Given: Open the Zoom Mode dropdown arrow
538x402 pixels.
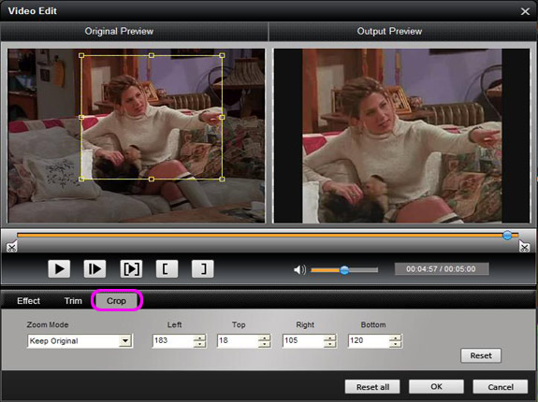Looking at the screenshot, I should click(x=125, y=340).
